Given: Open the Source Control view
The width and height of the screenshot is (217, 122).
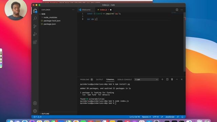Looking at the screenshot, I should [35, 26].
